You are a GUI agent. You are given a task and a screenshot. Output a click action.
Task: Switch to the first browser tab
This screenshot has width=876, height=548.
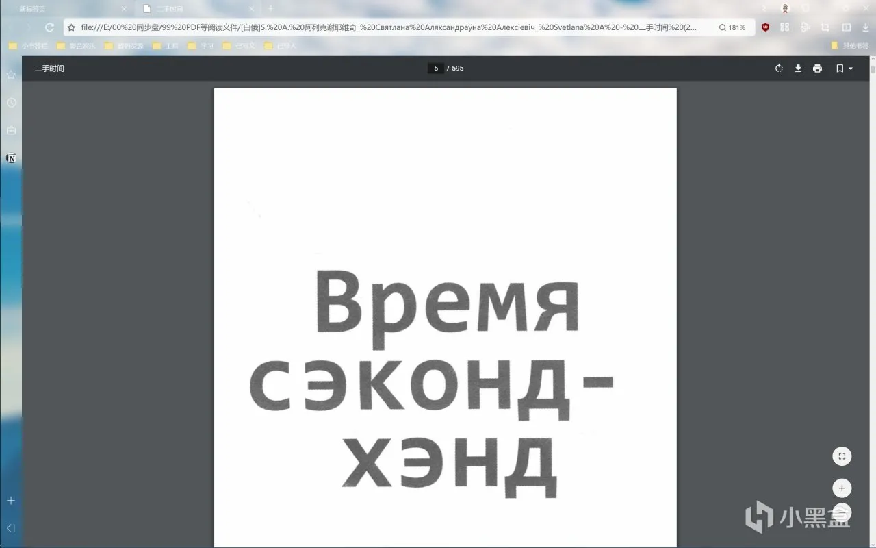tap(68, 8)
